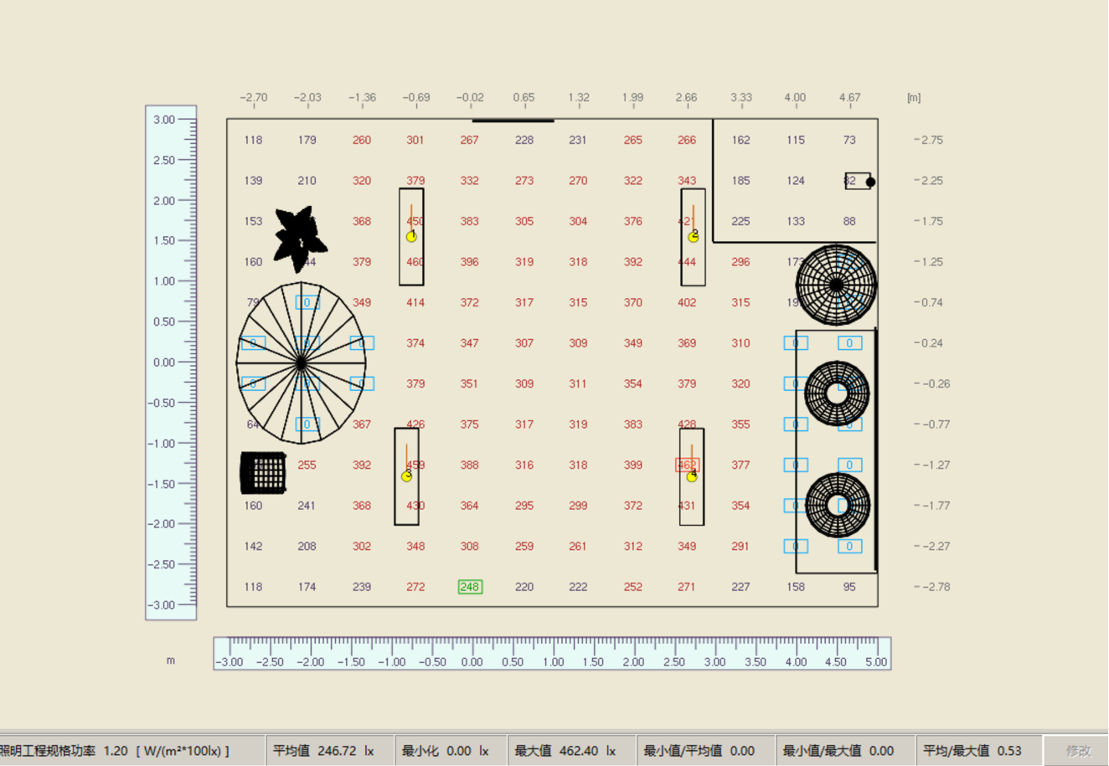Select the black plant symbol
This screenshot has height=766, width=1109.
[300, 238]
